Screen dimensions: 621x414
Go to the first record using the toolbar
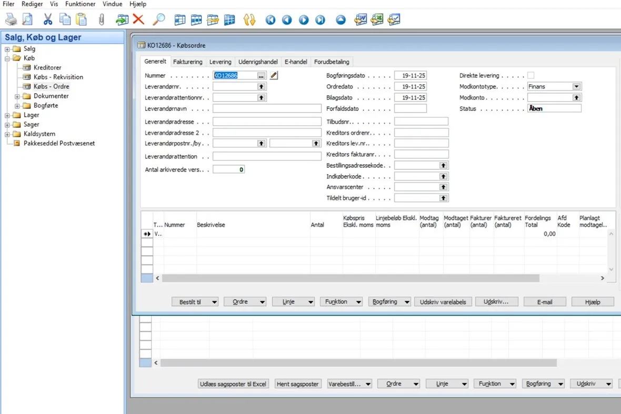(271, 20)
